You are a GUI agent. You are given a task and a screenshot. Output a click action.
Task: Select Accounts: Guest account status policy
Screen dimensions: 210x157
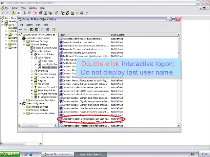(x=78, y=42)
